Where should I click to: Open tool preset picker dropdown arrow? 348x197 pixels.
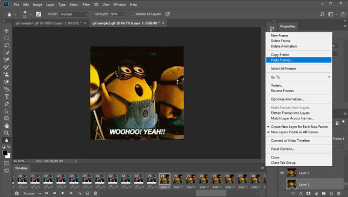pyautogui.click(x=15, y=14)
